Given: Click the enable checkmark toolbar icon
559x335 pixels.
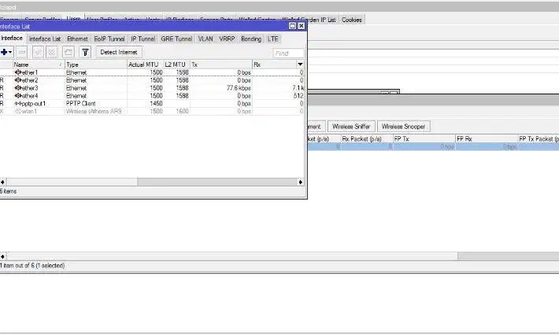Looking at the screenshot, I should click(x=38, y=53).
